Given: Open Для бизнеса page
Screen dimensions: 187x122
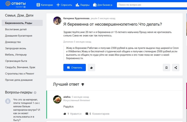Looking at the screenshot, I should point(103,5).
